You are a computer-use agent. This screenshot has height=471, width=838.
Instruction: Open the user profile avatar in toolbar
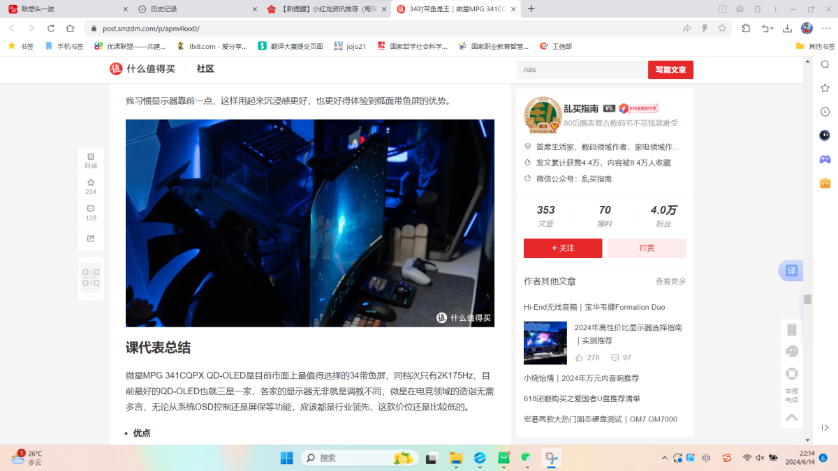click(x=807, y=29)
